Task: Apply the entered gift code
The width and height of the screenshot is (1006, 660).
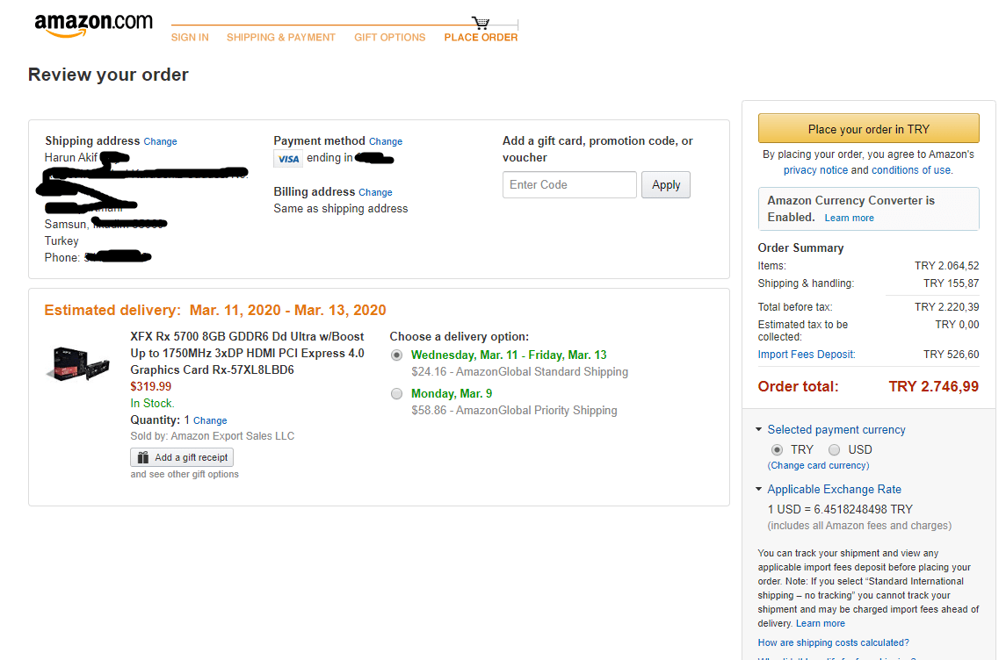Action: [666, 185]
